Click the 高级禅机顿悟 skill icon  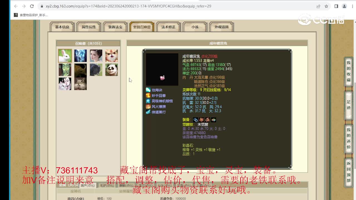point(148,101)
